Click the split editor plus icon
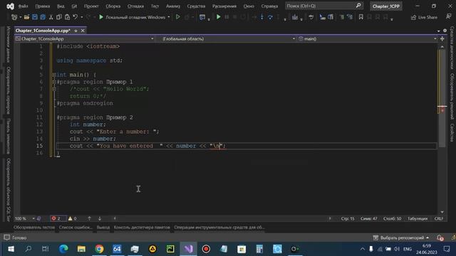This screenshot has height=256, width=456. 442,38
